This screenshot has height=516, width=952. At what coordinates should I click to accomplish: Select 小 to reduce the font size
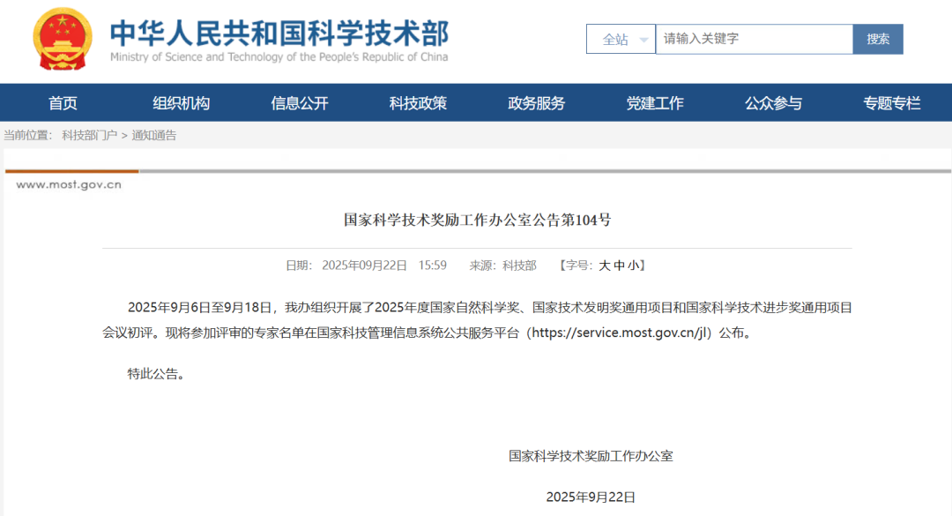pos(632,265)
